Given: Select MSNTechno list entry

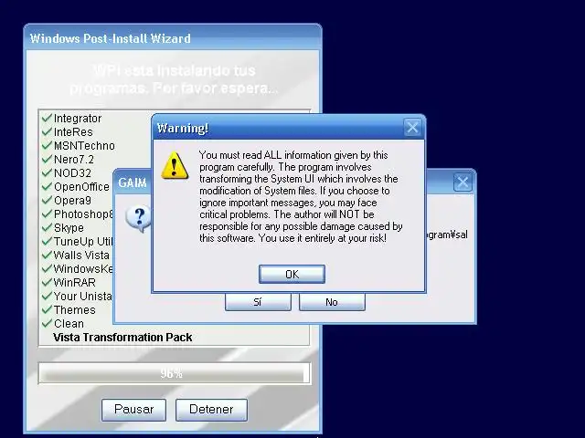Looking at the screenshot, I should 84,146.
